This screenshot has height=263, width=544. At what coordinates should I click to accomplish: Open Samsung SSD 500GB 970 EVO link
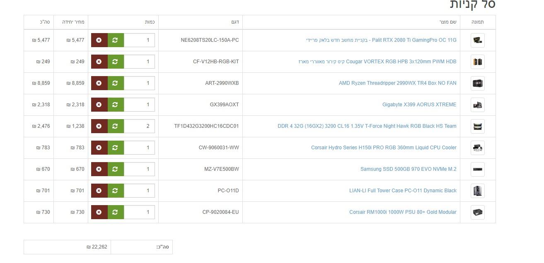coord(409,169)
